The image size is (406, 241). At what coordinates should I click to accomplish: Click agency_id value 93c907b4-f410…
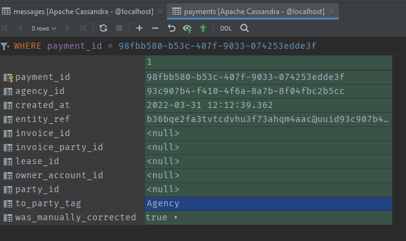point(268,91)
